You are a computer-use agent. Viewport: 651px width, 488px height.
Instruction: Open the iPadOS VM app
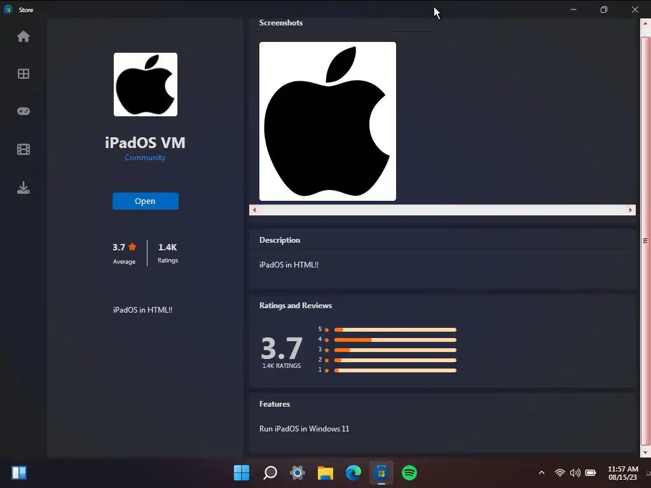pyautogui.click(x=146, y=201)
